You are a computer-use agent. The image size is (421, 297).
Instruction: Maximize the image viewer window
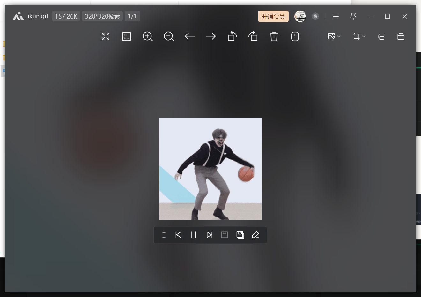388,16
